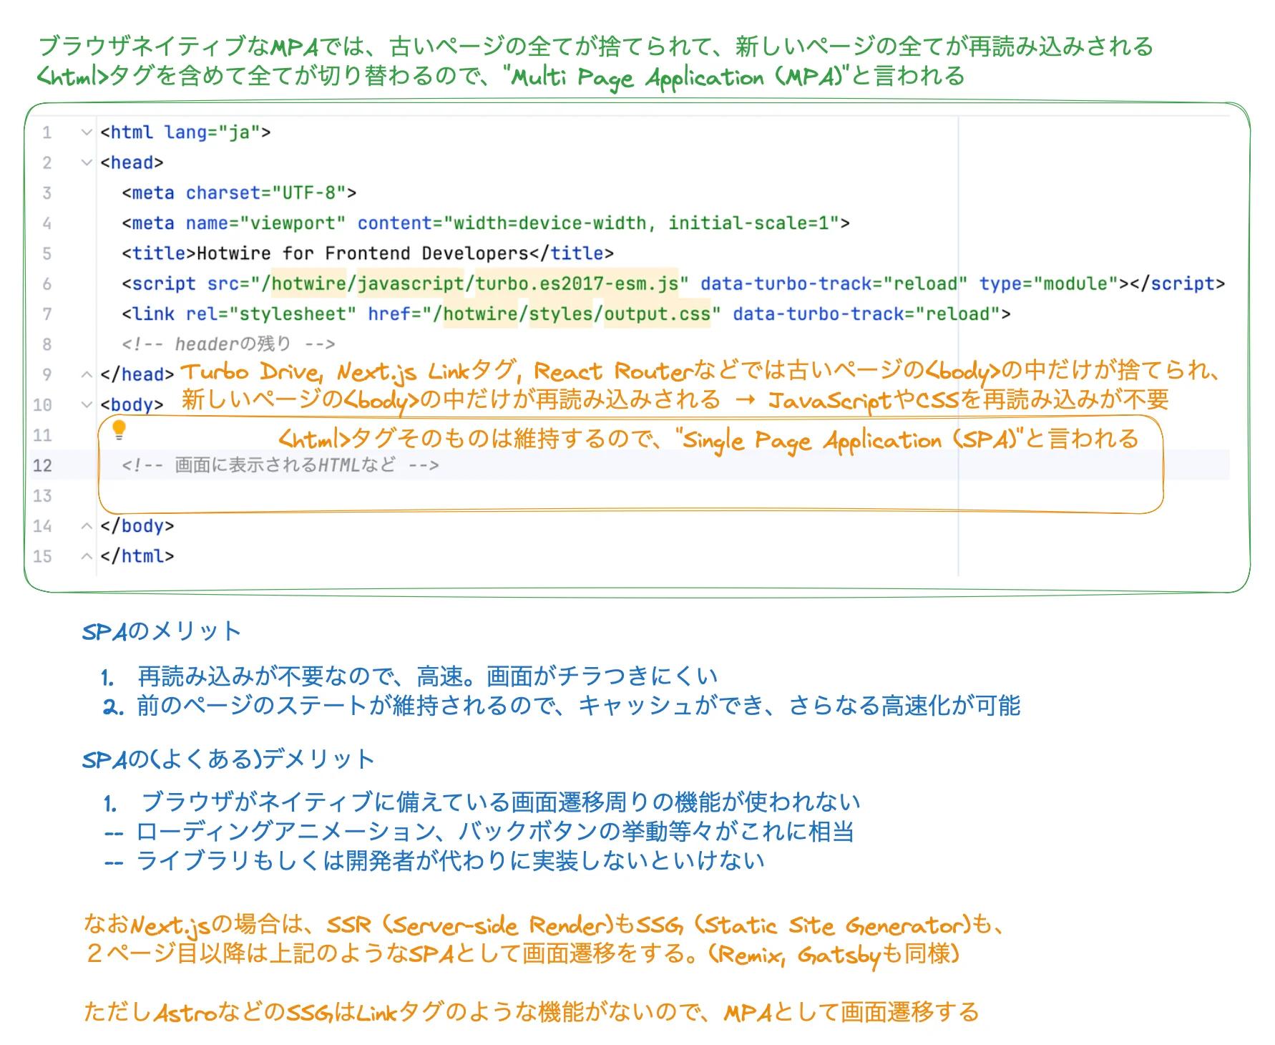Click type="module" attribute on script line
The image size is (1275, 1045).
[1049, 284]
